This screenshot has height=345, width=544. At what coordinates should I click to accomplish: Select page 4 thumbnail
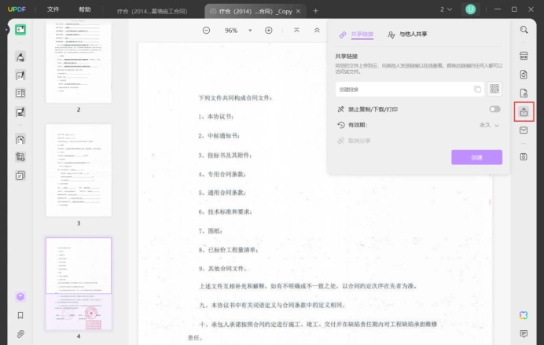tap(79, 284)
